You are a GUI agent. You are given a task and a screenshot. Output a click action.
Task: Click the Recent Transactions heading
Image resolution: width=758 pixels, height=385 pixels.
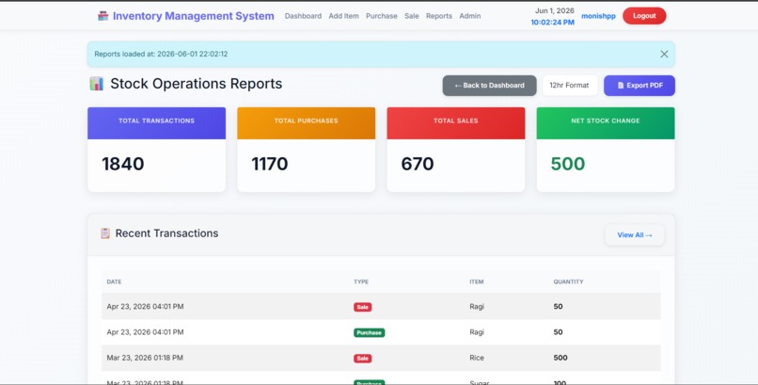[166, 233]
